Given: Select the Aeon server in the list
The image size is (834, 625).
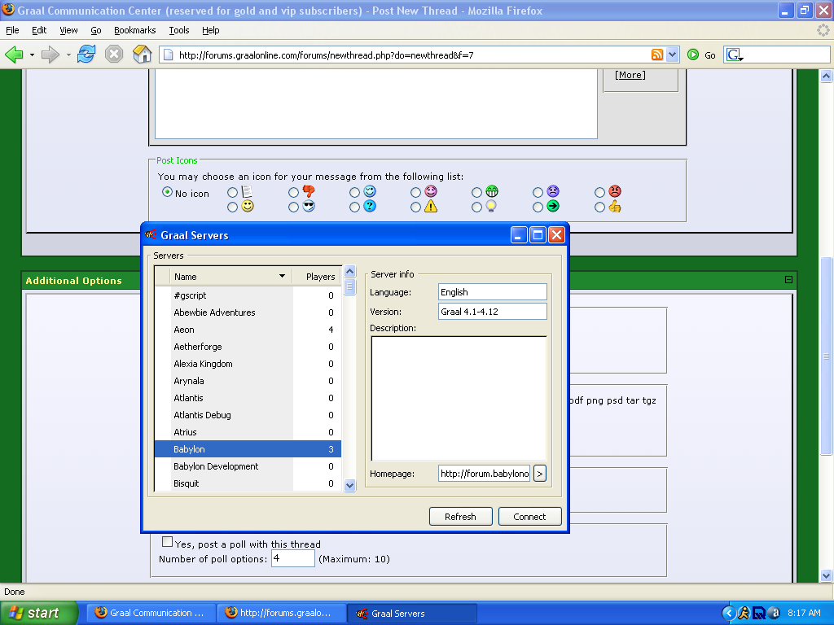Looking at the screenshot, I should [184, 330].
